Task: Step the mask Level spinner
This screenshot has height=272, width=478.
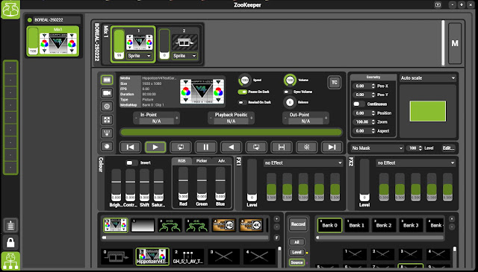Action: point(420,148)
